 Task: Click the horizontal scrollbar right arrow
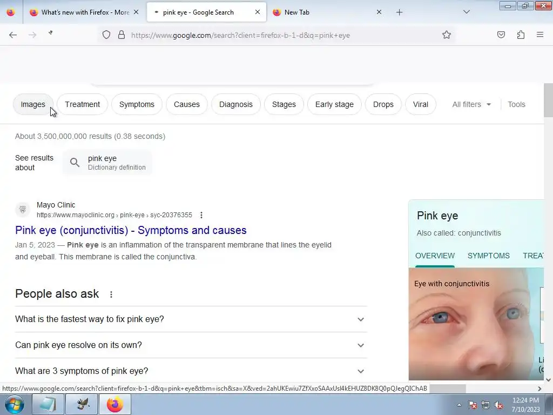539,389
